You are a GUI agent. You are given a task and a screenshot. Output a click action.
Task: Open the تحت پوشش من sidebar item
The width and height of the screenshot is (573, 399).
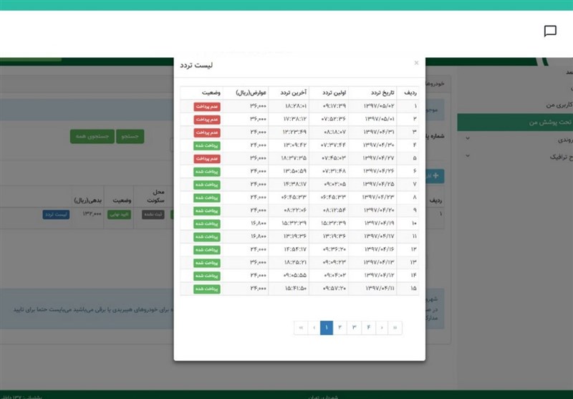(531, 122)
